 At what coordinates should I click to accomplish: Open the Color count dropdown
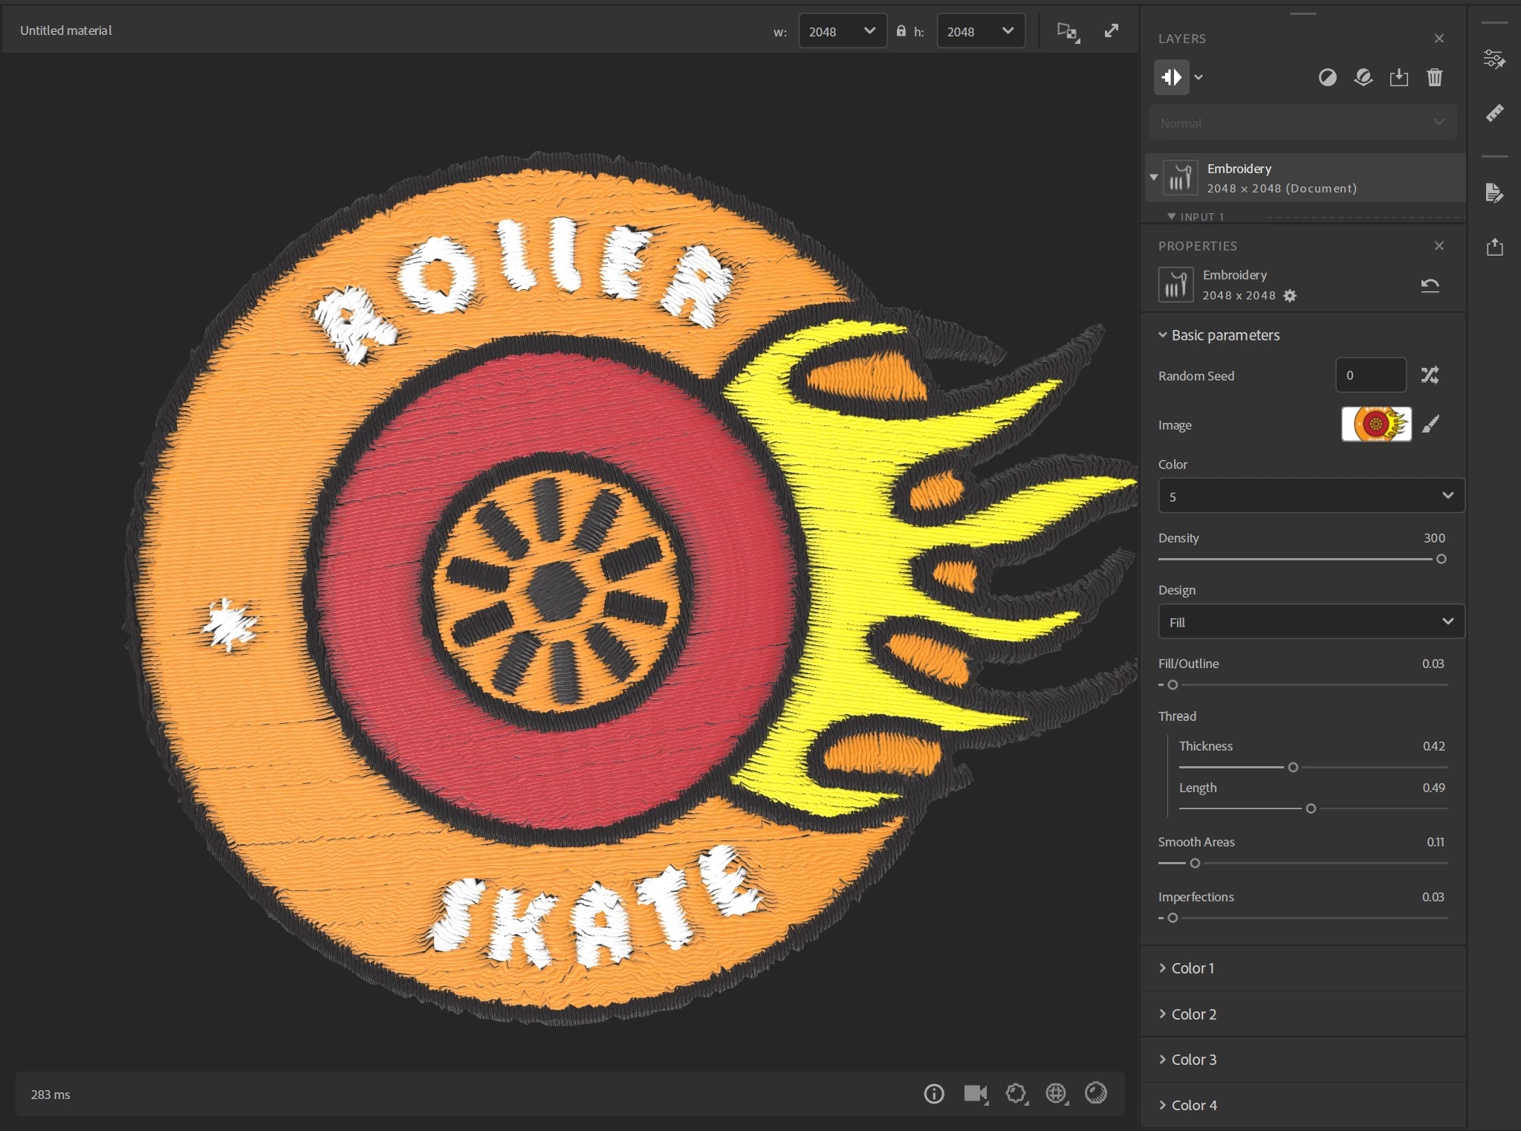(x=1311, y=496)
